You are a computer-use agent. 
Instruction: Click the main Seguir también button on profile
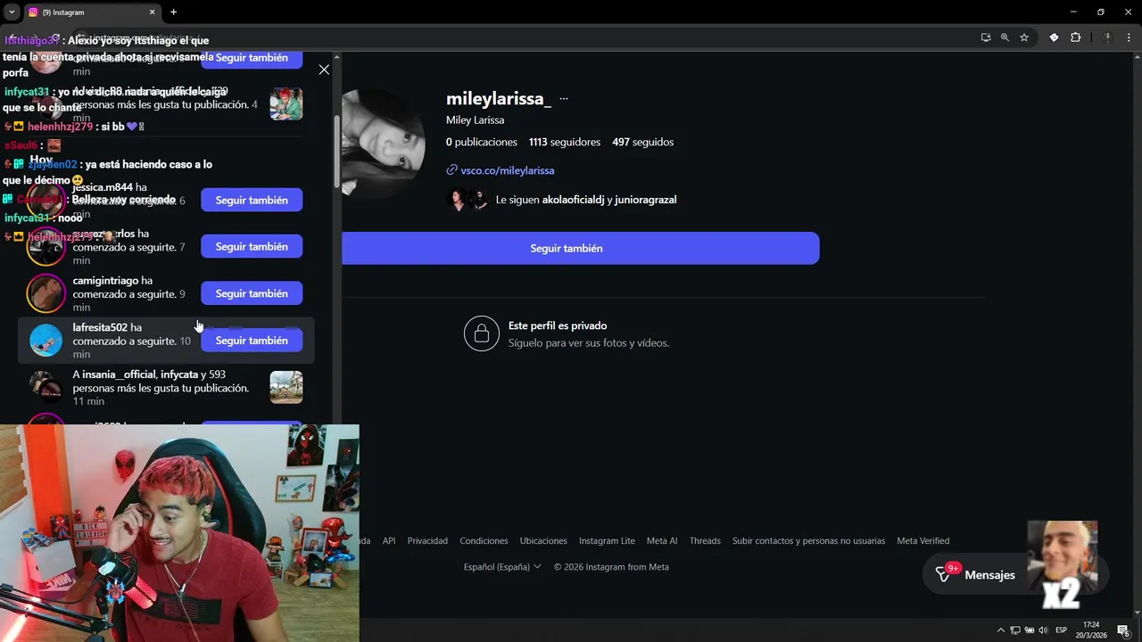tap(580, 248)
